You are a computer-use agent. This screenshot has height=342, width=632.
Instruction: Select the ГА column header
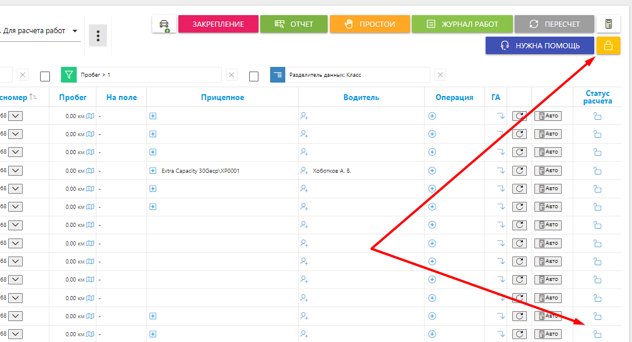[495, 97]
